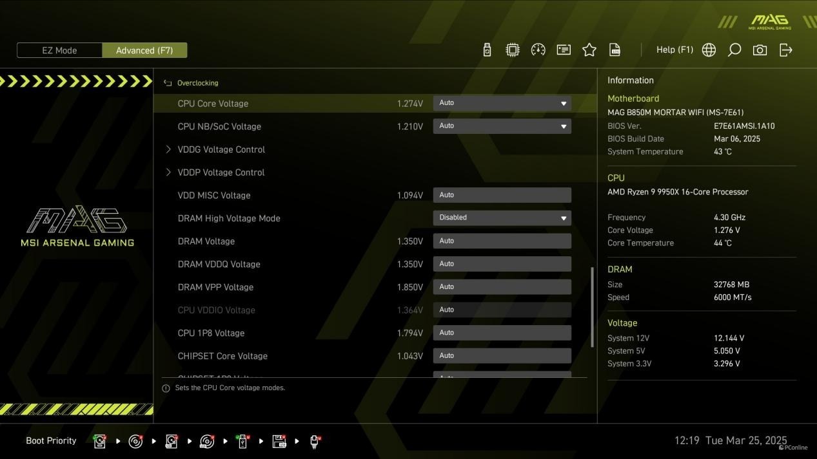The width and height of the screenshot is (817, 459).
Task: Select the CPU NB/SoC Voltage label
Action: pyautogui.click(x=219, y=127)
